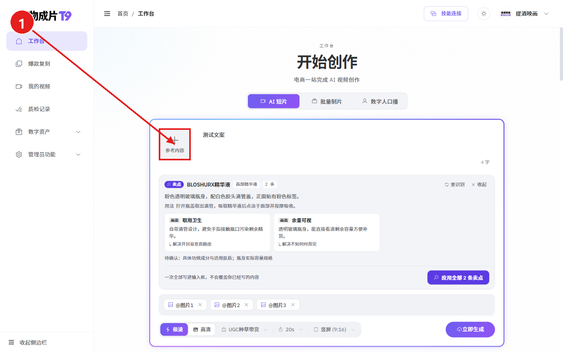This screenshot has width=563, height=352.
Task: Add 参考内容 with the plus button
Action: click(175, 144)
